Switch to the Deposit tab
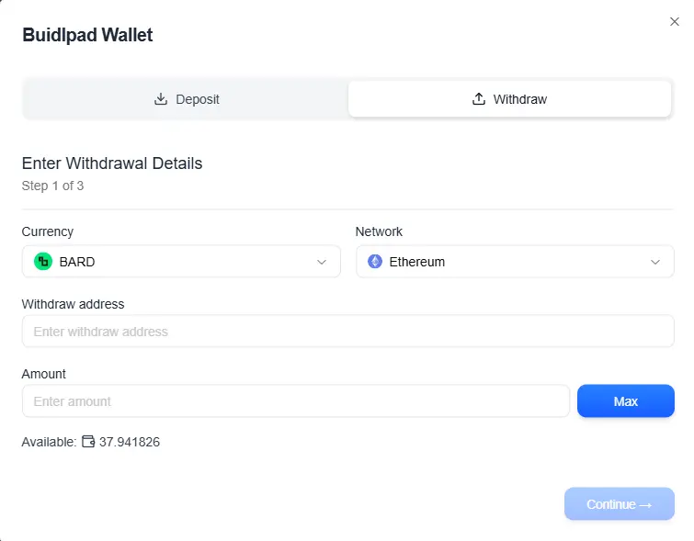 187,99
